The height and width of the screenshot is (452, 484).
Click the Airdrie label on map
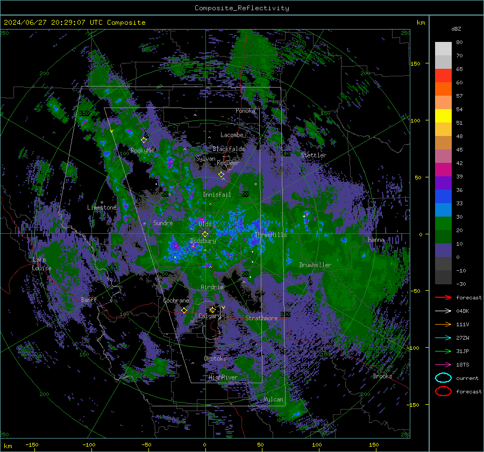click(x=212, y=287)
